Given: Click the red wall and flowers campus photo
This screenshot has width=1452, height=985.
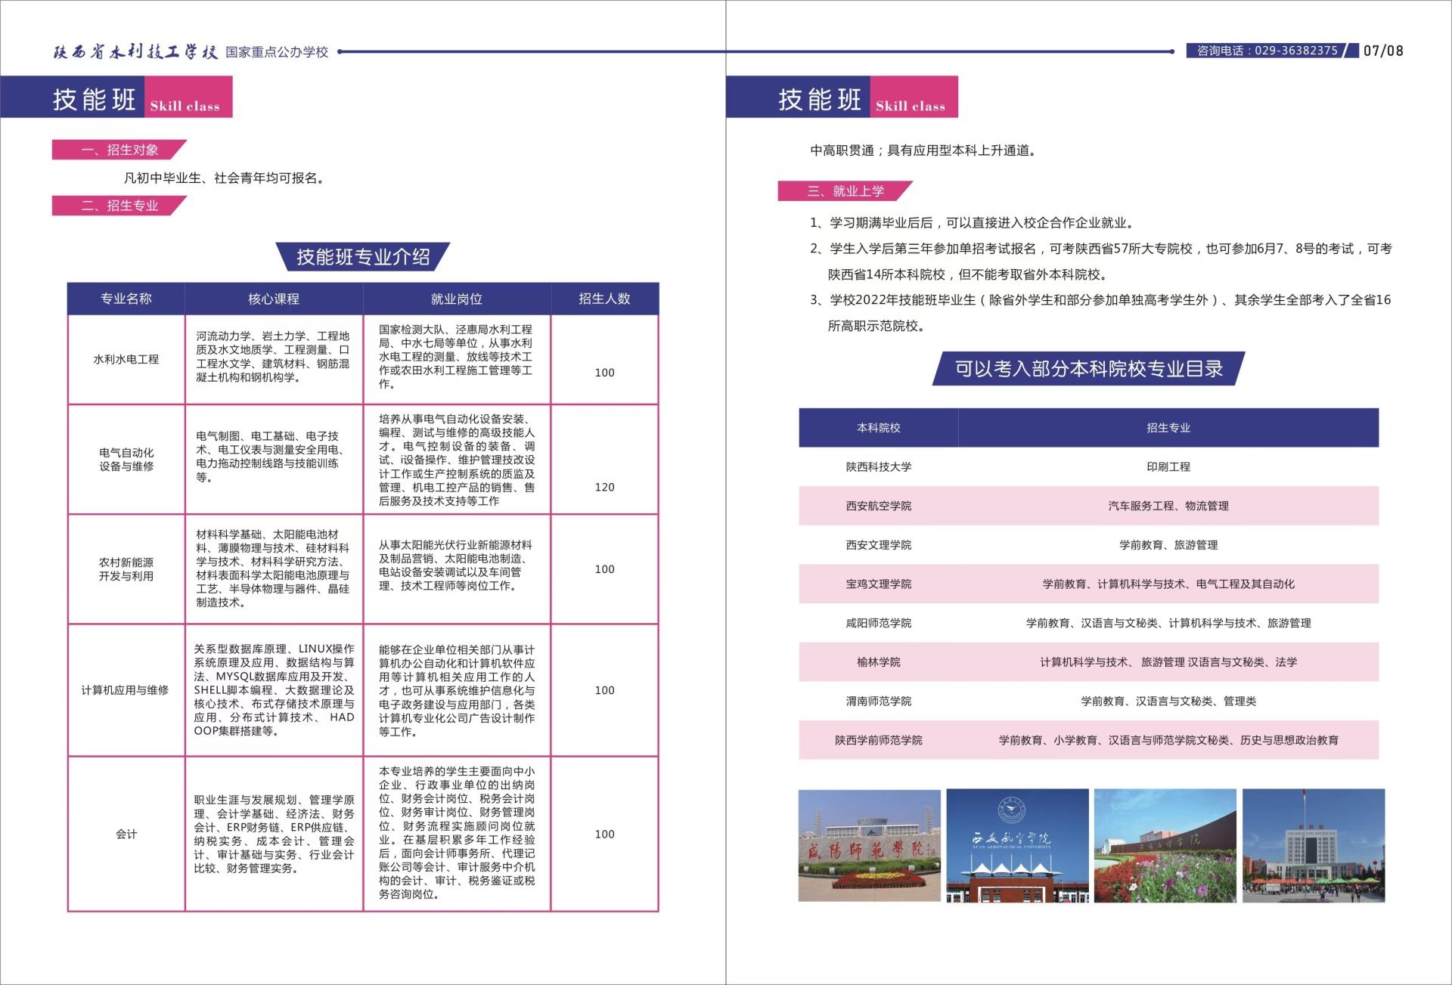Looking at the screenshot, I should [1165, 845].
